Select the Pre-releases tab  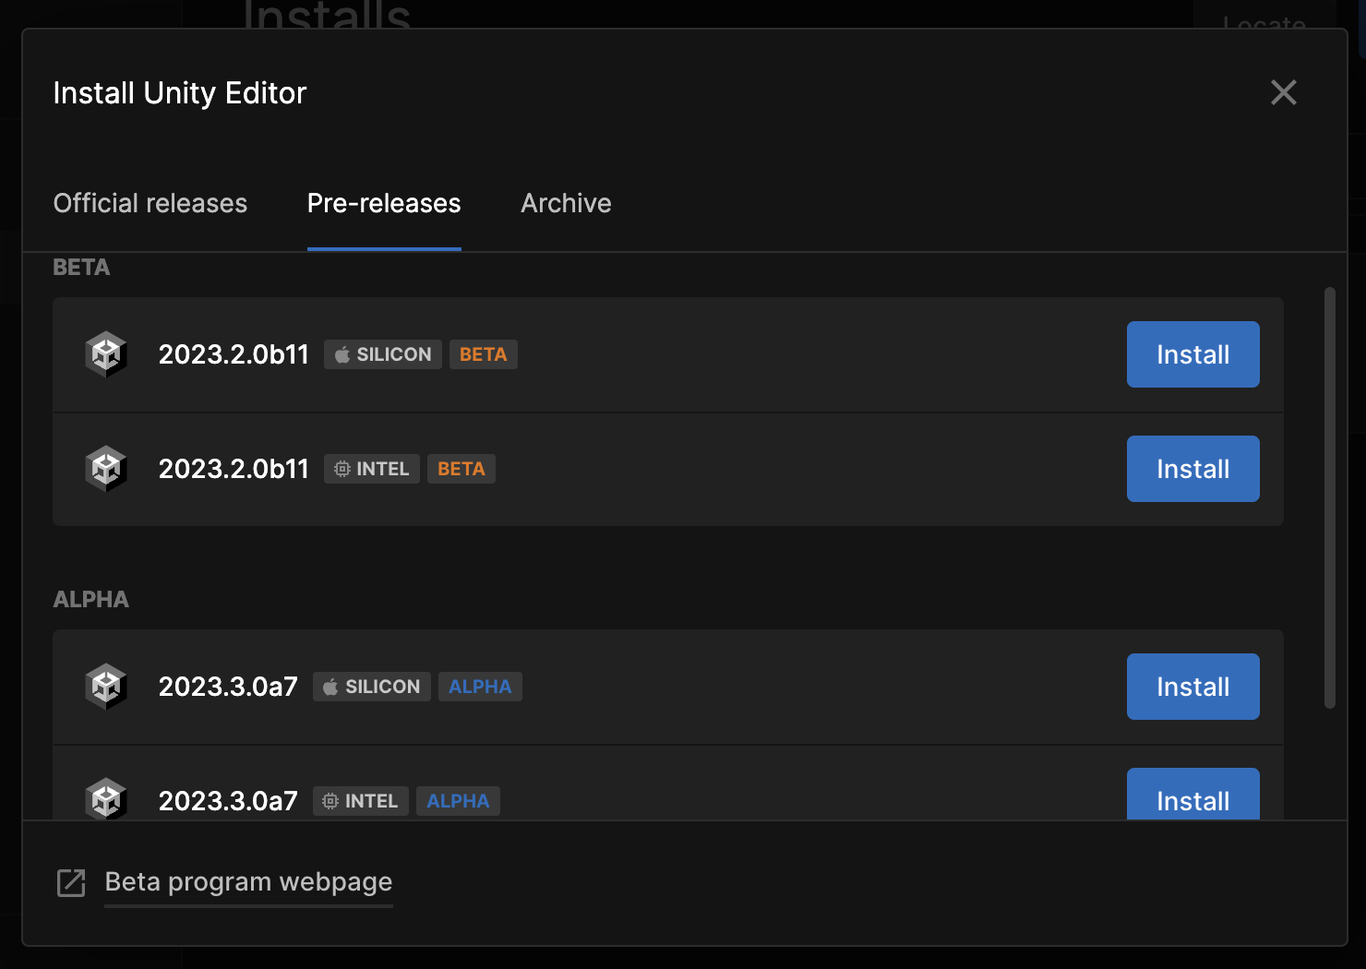384,203
